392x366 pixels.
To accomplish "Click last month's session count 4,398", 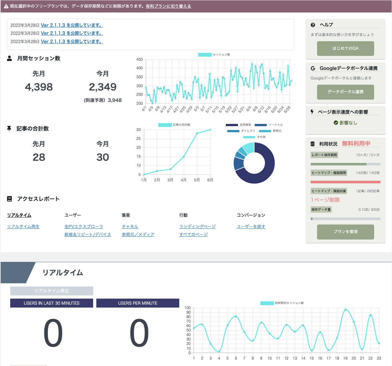I will (39, 87).
